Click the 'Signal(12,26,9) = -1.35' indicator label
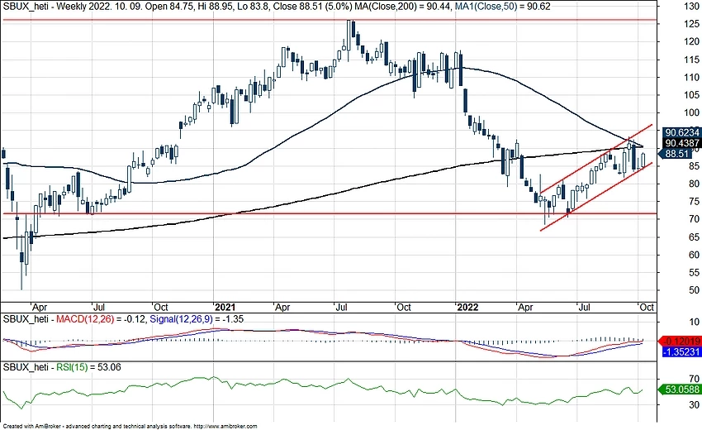Viewport: 702px width, 430px height. pos(196,319)
